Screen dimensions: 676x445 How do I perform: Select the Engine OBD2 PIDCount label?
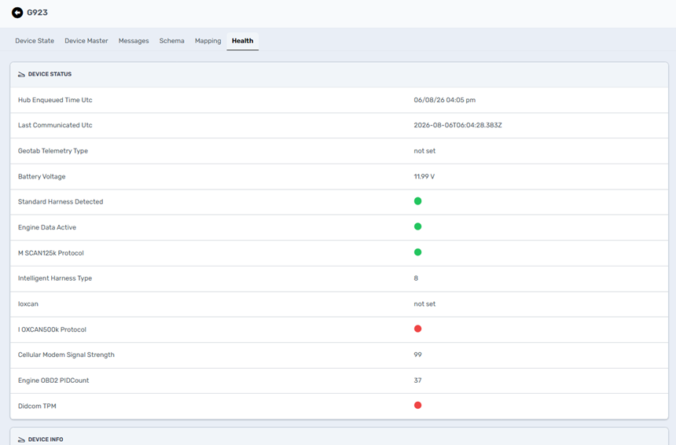[x=53, y=381]
